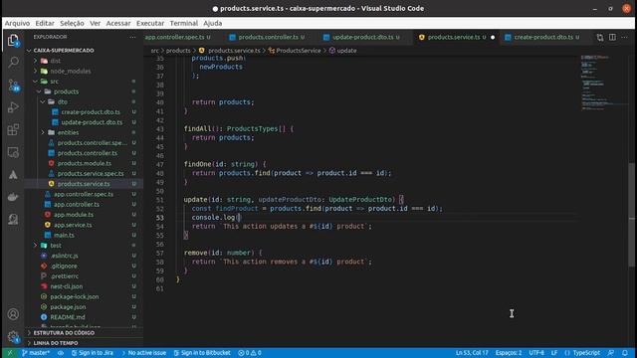Expand the node_modules folder
The width and height of the screenshot is (637, 358).
click(x=71, y=71)
